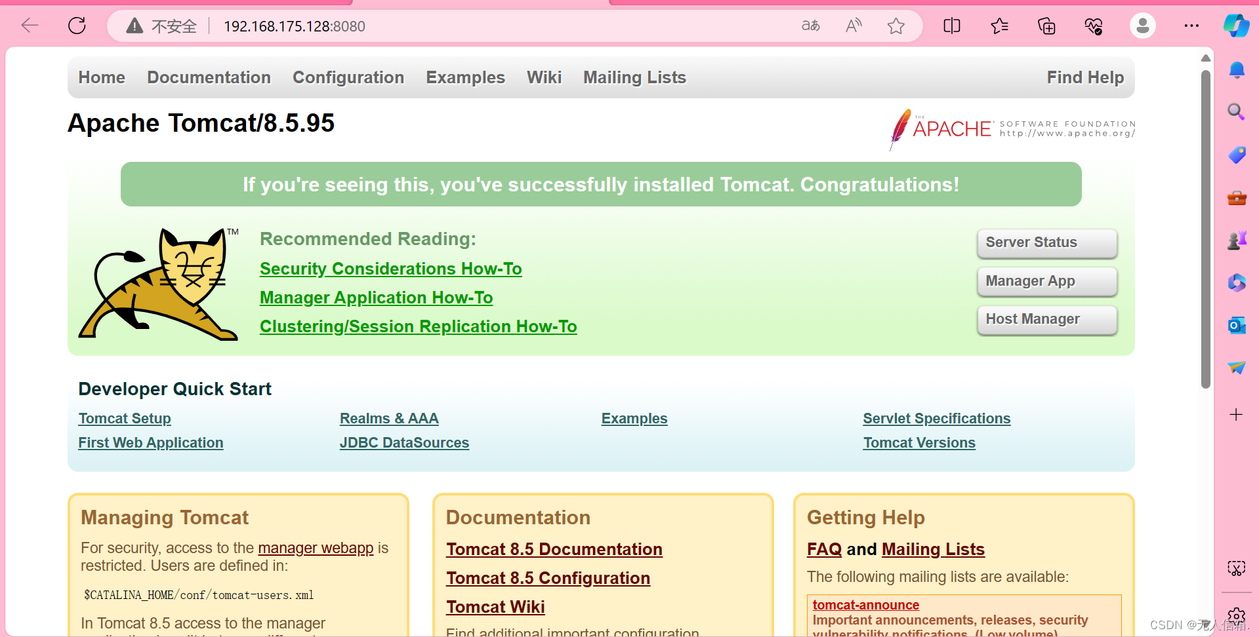Open Configuration in the top nav
1259x637 pixels.
[x=348, y=77]
